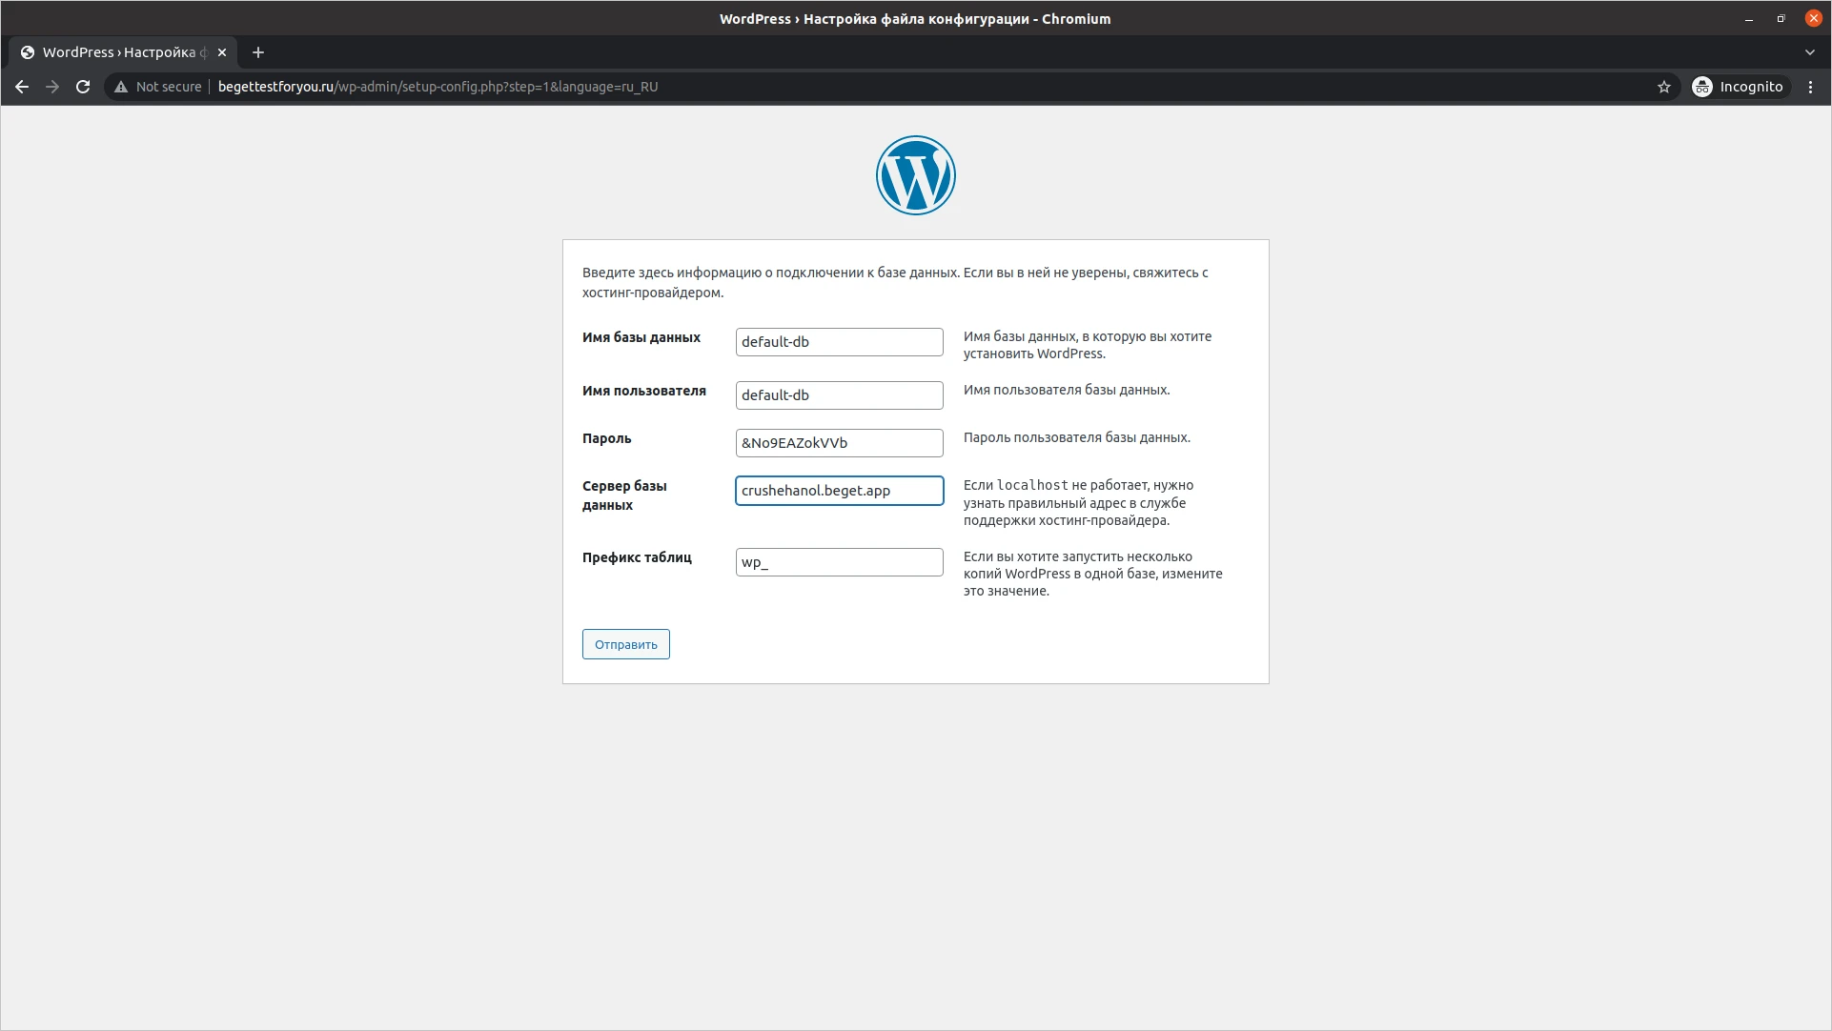
Task: Reload the page with the refresh icon
Action: pyautogui.click(x=83, y=87)
